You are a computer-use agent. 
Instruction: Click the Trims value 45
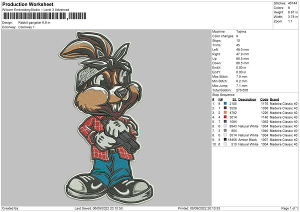[238, 45]
